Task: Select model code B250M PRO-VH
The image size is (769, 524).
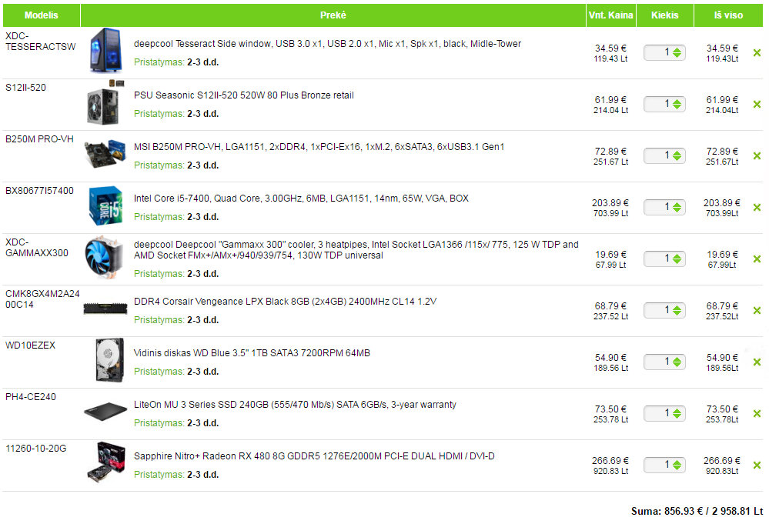Action: 39,139
